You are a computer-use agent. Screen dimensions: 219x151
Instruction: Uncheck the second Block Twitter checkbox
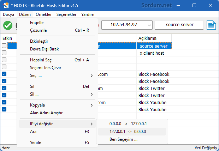pos(4,95)
